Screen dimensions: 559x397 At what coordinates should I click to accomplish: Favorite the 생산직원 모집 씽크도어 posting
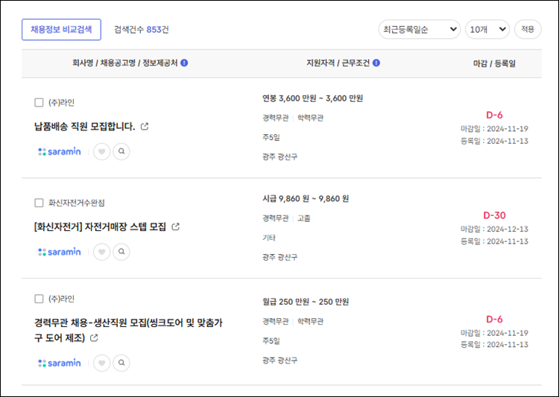101,363
